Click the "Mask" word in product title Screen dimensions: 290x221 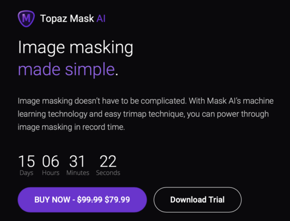[x=82, y=18]
